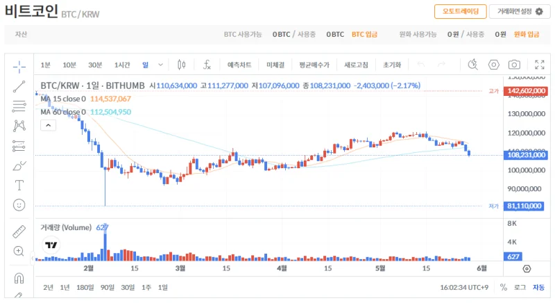Screen dimensions: 555x303
Task: Open the candlestick chart type selector
Action: pos(181,65)
